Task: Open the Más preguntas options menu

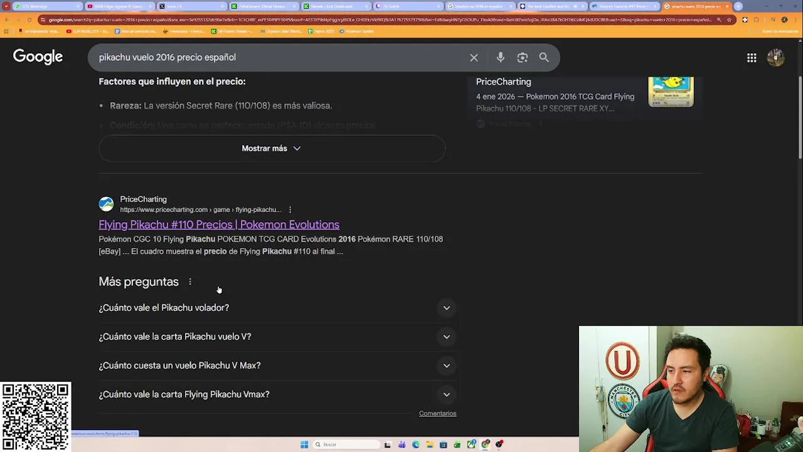Action: pyautogui.click(x=190, y=282)
